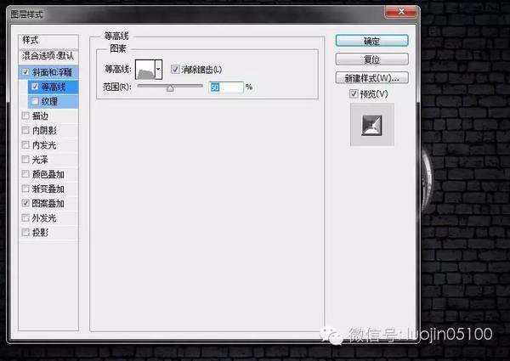Toggle 消除锯齿(L) checkbox
The width and height of the screenshot is (510, 361).
175,69
